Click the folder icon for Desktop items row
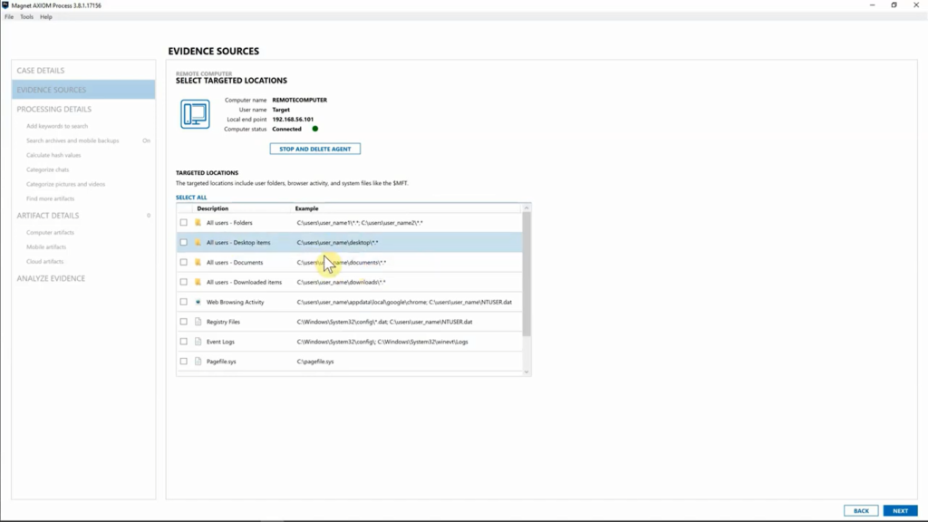This screenshot has height=522, width=928. pyautogui.click(x=198, y=242)
